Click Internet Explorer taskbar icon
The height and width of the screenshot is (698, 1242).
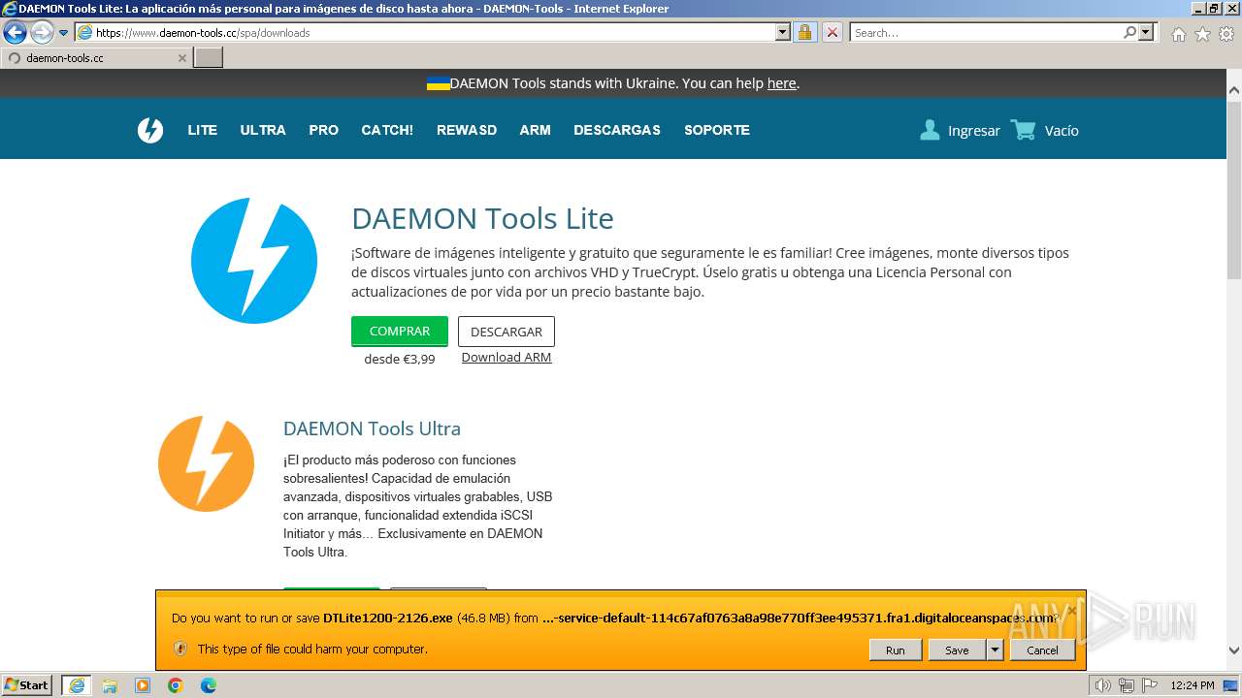(77, 685)
